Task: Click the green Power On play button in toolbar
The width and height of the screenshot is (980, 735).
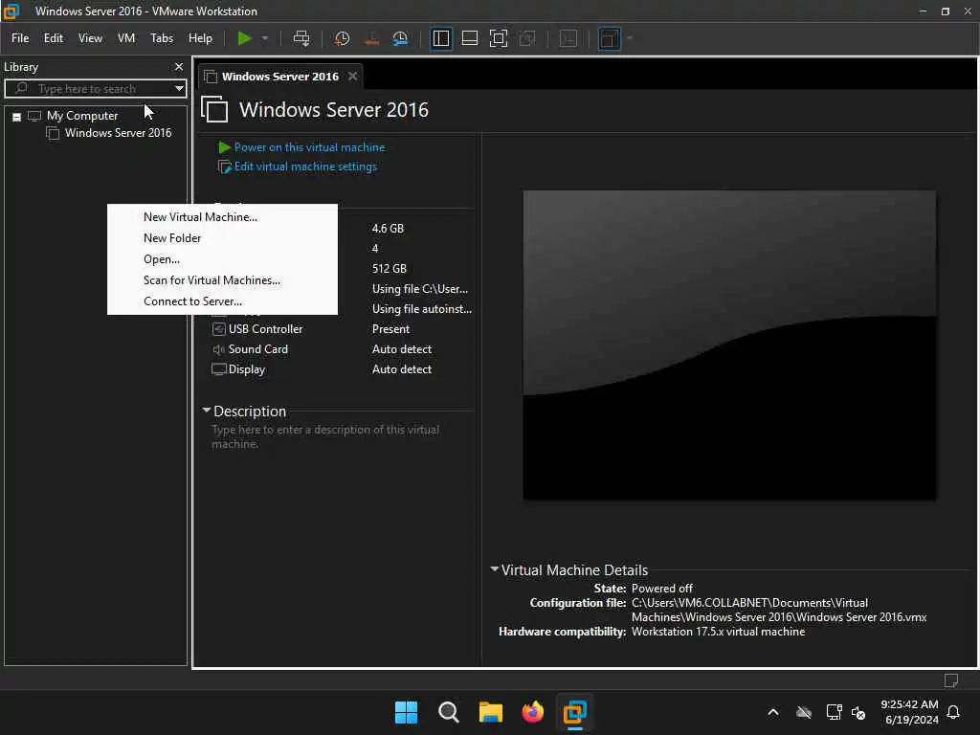Action: pyautogui.click(x=244, y=38)
